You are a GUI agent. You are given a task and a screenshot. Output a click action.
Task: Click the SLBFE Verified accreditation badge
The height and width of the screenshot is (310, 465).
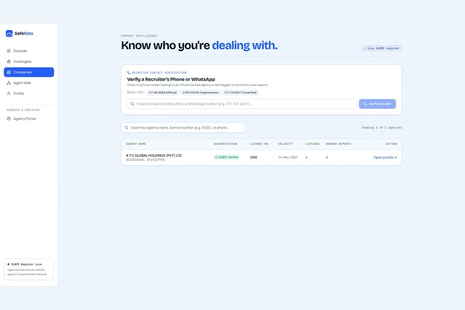(227, 158)
